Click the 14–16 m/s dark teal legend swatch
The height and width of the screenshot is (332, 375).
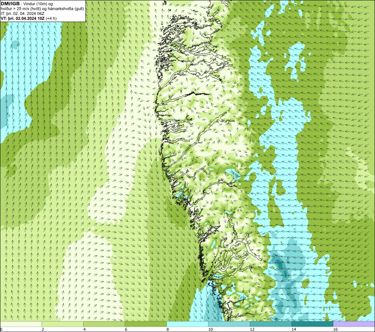(312, 324)
